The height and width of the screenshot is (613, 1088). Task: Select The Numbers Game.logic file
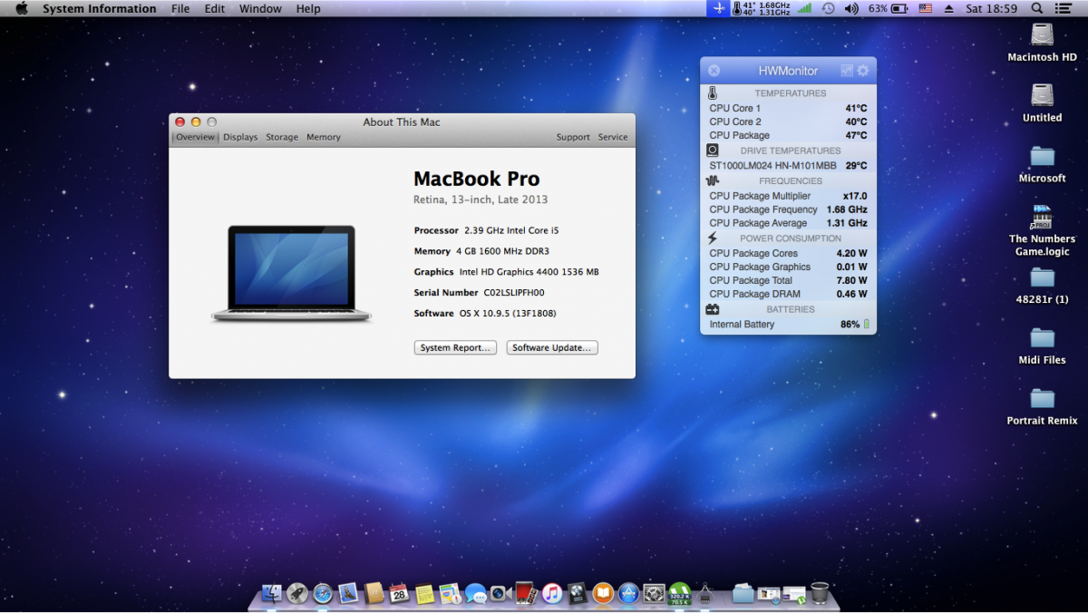point(1043,230)
